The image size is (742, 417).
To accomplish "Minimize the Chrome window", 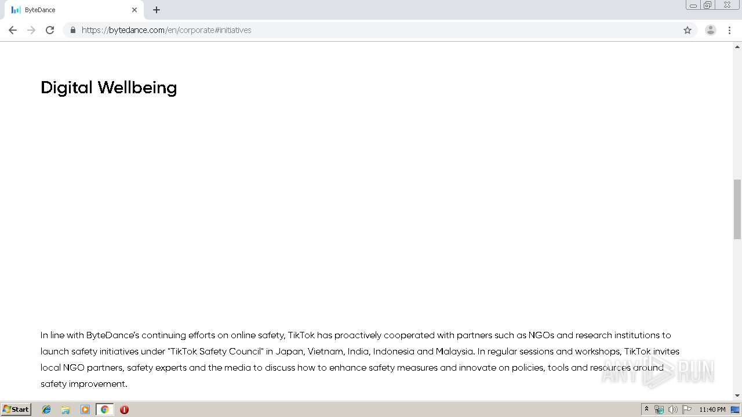I will tap(693, 5).
